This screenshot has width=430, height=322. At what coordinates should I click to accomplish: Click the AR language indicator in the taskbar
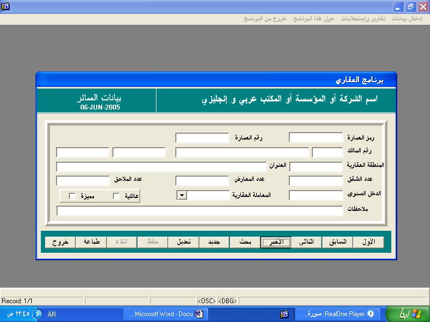point(52,314)
